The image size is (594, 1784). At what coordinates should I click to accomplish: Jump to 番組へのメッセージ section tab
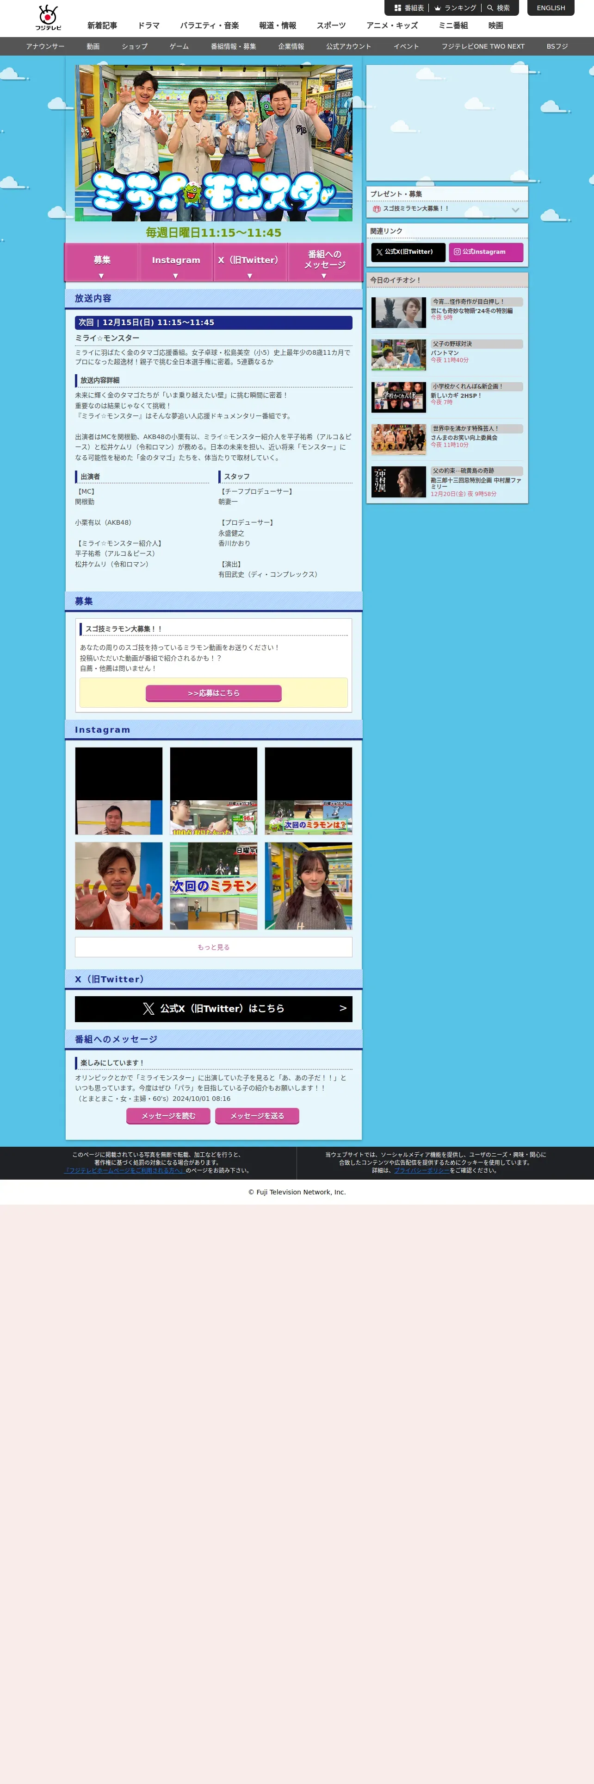(x=324, y=263)
